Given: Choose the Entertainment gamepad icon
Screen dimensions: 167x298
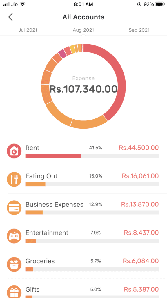Looking at the screenshot, I should tap(14, 236).
